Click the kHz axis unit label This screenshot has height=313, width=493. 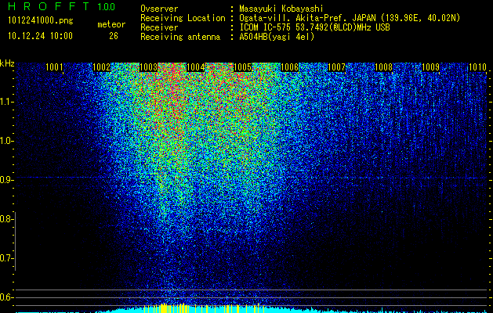click(7, 63)
